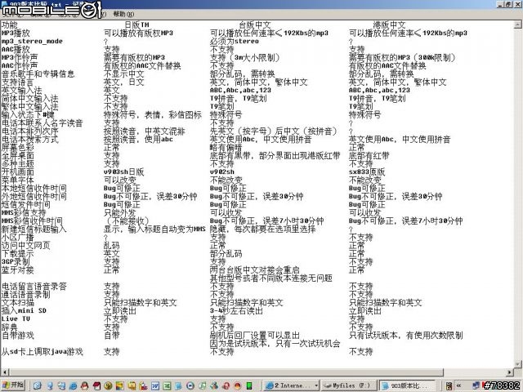Click the text 支持(3m大小限制)
523x392 pixels.
click(245, 58)
